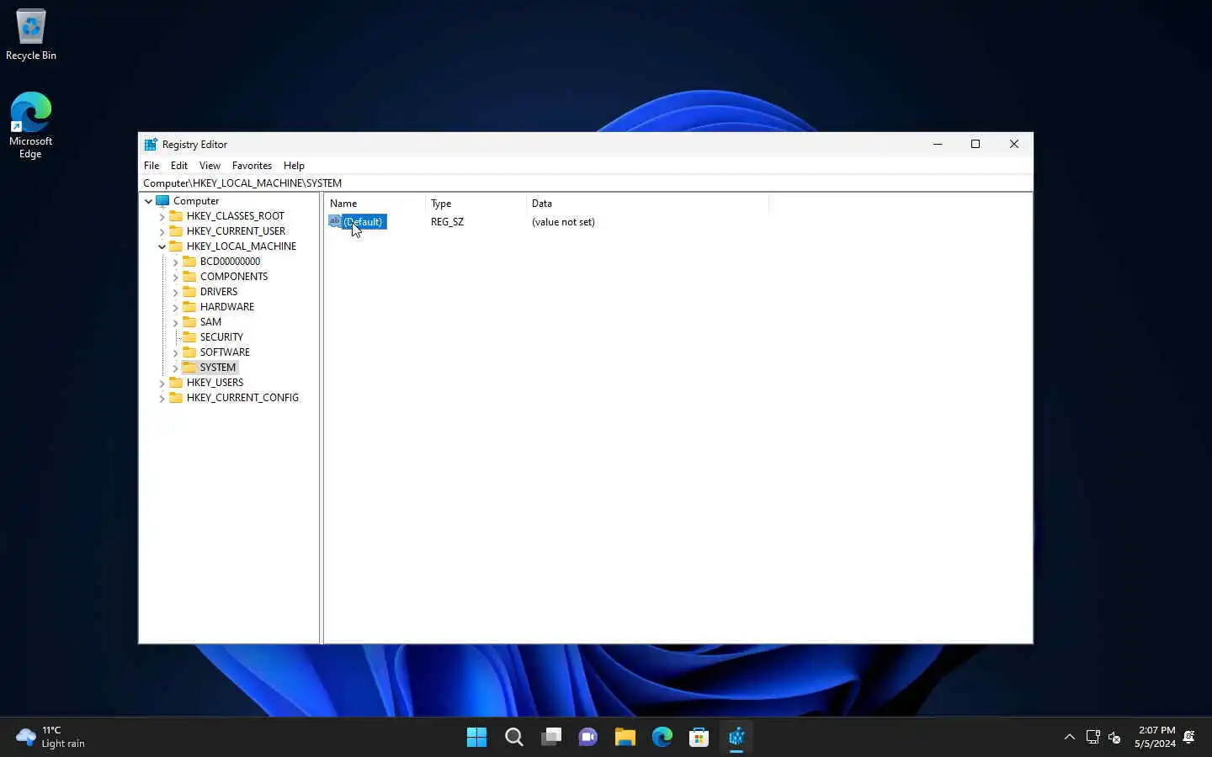Image resolution: width=1212 pixels, height=757 pixels.
Task: Open the weather widget showing Light rain
Action: (x=51, y=738)
